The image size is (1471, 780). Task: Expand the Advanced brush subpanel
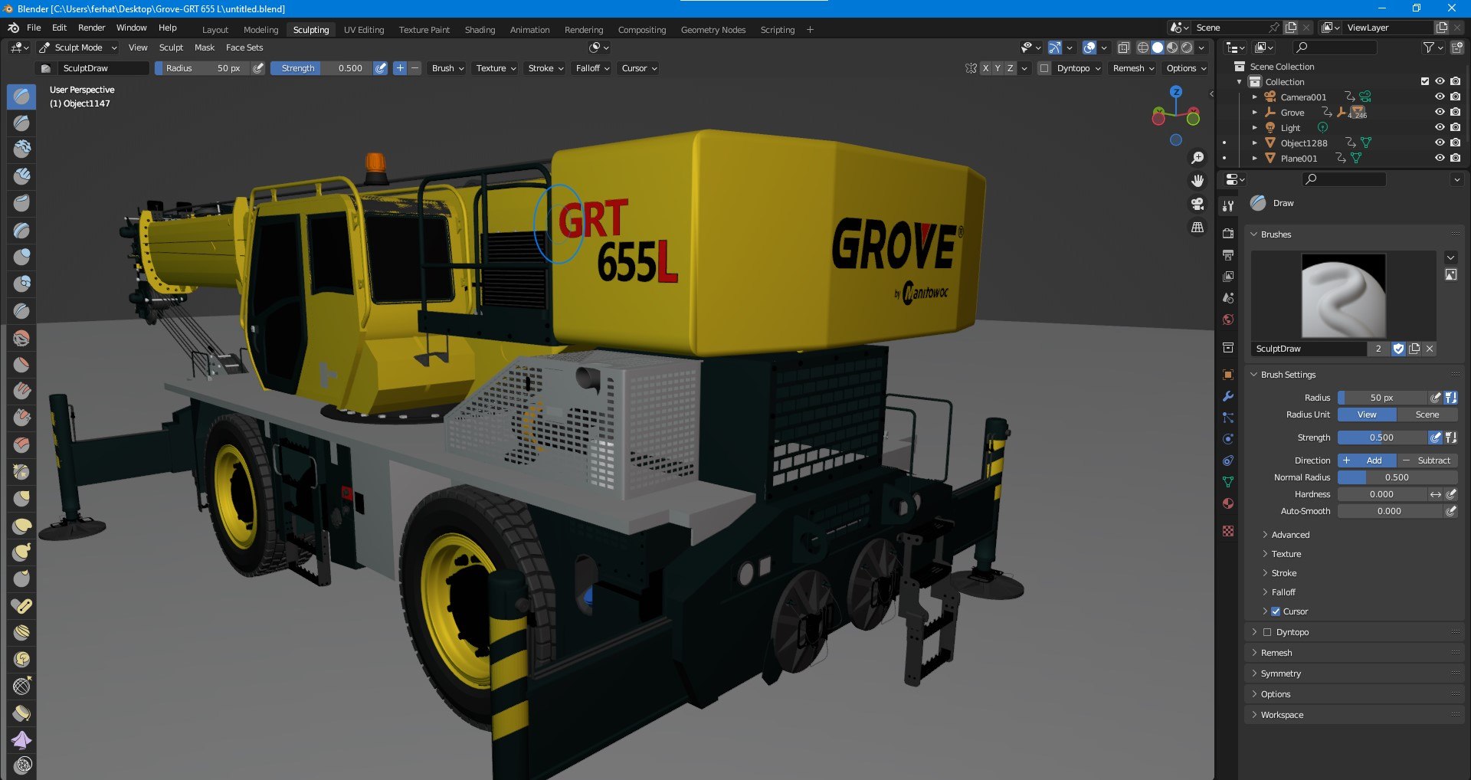point(1290,535)
